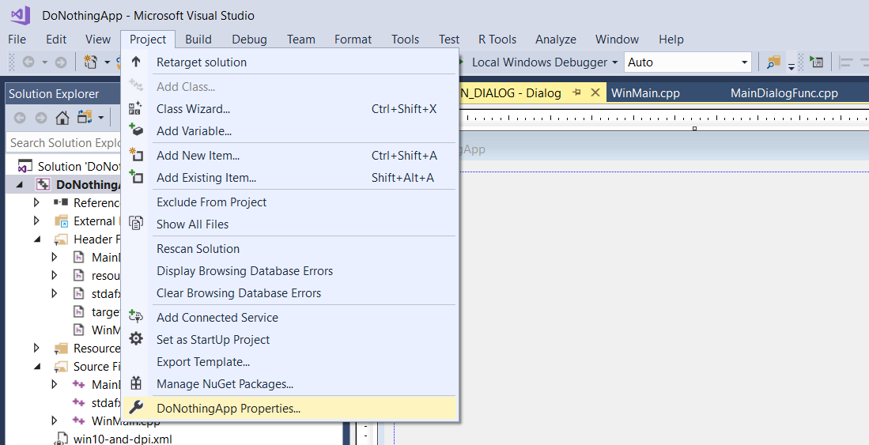The image size is (869, 445).
Task: Expand the Resource Files folder
Action: [36, 348]
